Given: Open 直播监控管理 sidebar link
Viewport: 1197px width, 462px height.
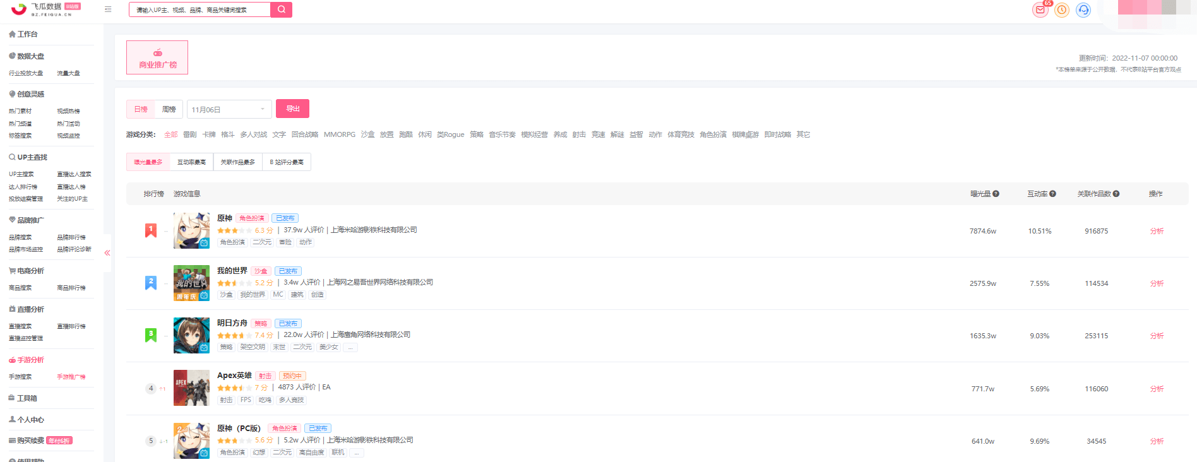Looking at the screenshot, I should click(26, 338).
